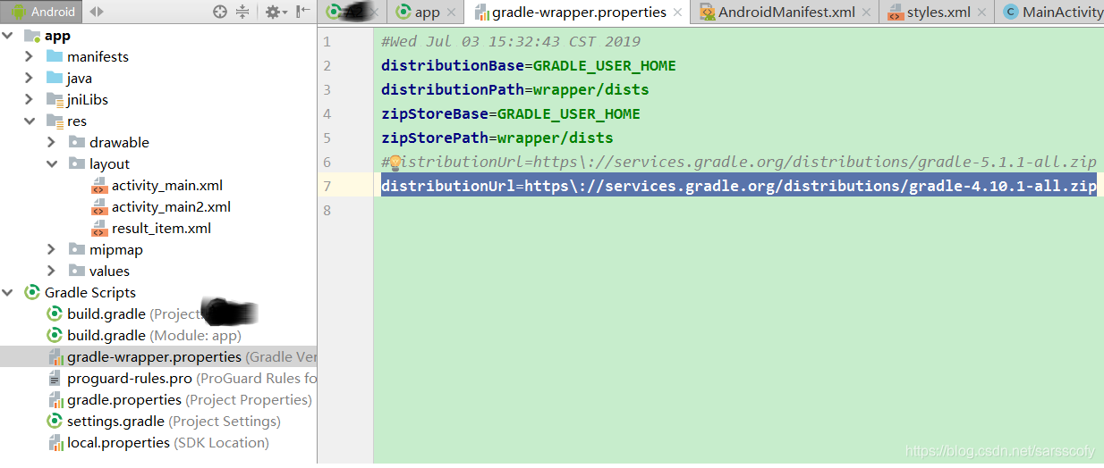Viewport: 1104px width, 468px height.
Task: Click the manifests folder icon
Action: point(55,57)
